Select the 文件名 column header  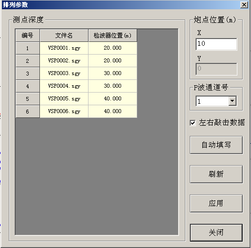pos(64,35)
